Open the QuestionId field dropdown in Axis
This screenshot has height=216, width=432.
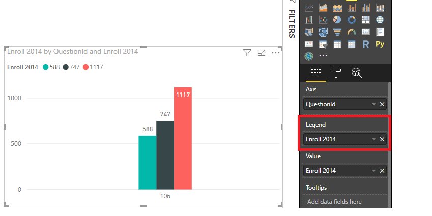point(373,104)
